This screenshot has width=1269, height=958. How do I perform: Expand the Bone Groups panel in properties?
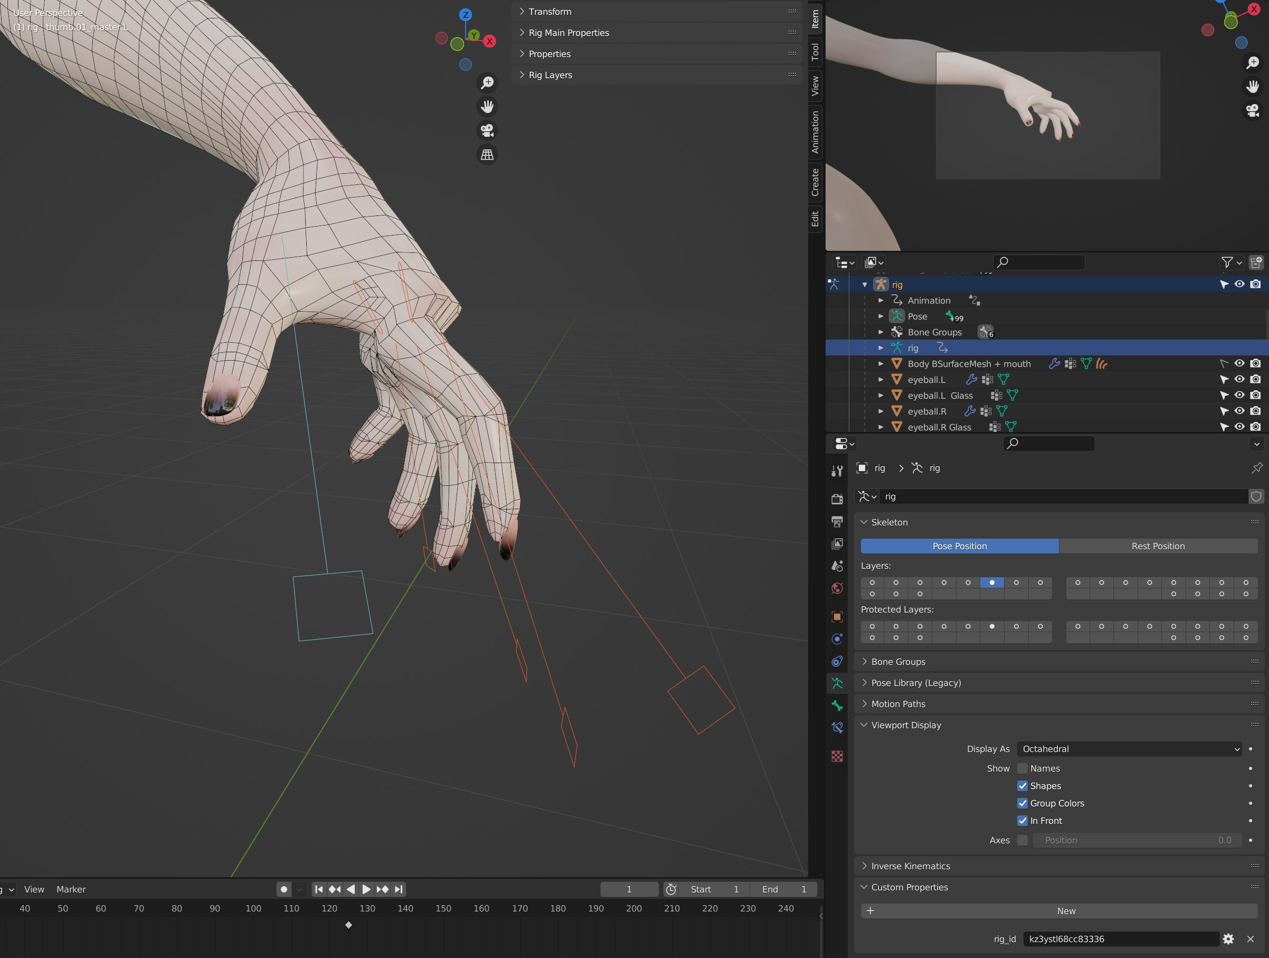(x=1059, y=662)
